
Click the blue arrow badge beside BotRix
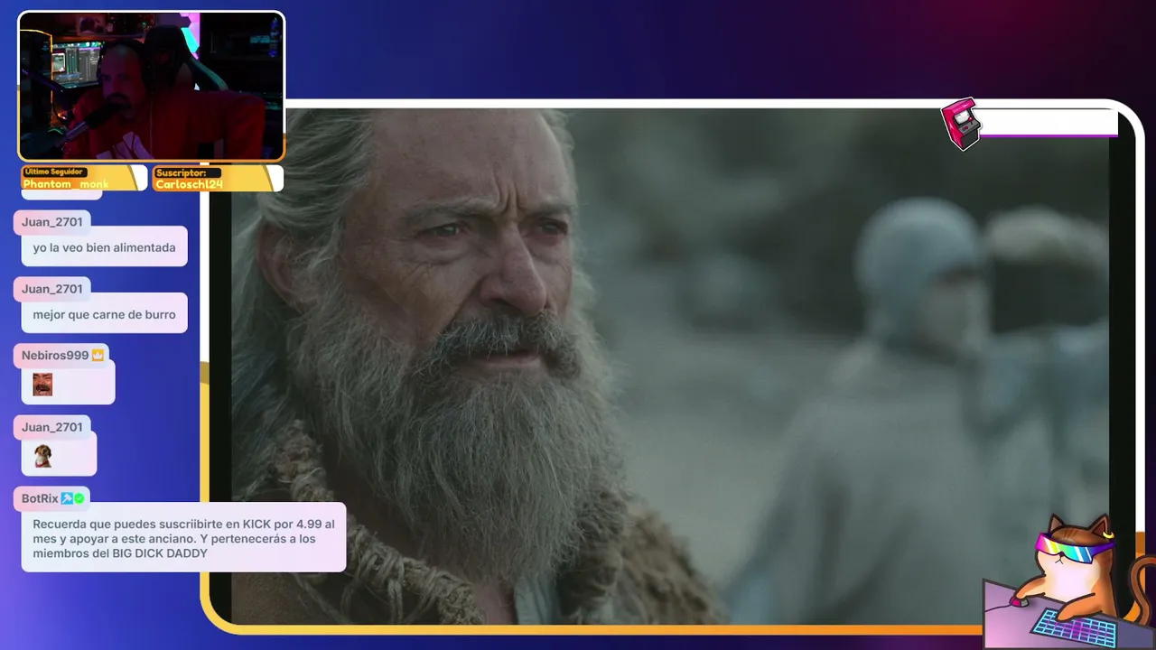point(67,498)
